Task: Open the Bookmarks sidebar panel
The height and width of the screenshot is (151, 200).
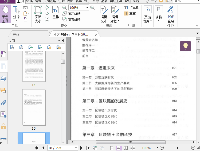Action: tap(3, 54)
